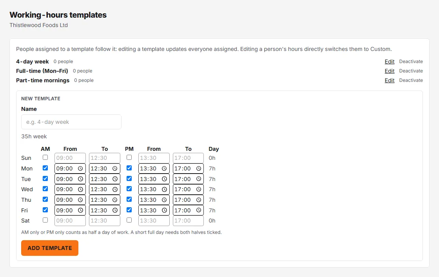The width and height of the screenshot is (439, 277).
Task: Uncheck Friday PM checkbox
Action: 129,210
